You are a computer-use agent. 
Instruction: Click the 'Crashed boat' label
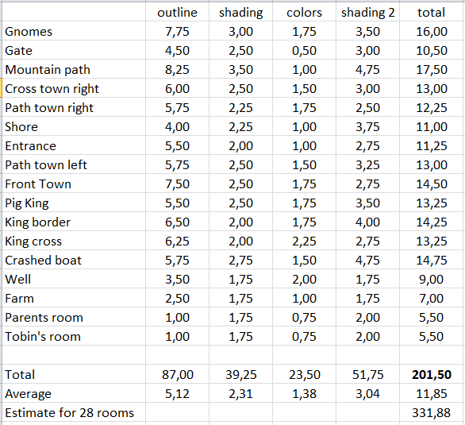[74, 260]
